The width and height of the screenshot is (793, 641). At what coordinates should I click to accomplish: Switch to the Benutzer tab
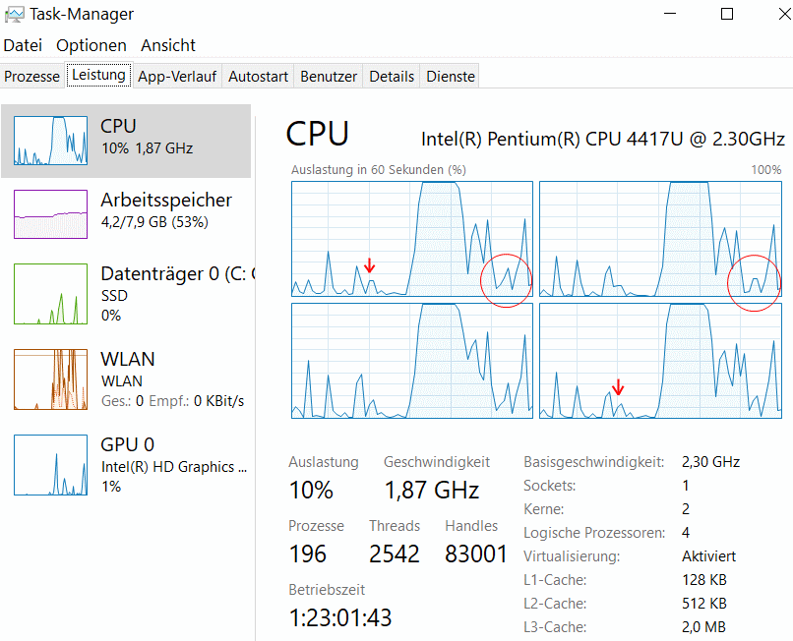329,77
